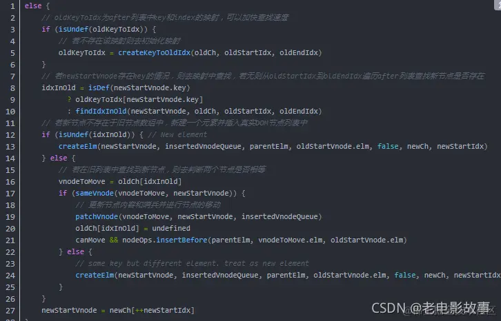This screenshot has width=501, height=321.
Task: Click the nodeOps identifier on line 21
Action: [137, 240]
